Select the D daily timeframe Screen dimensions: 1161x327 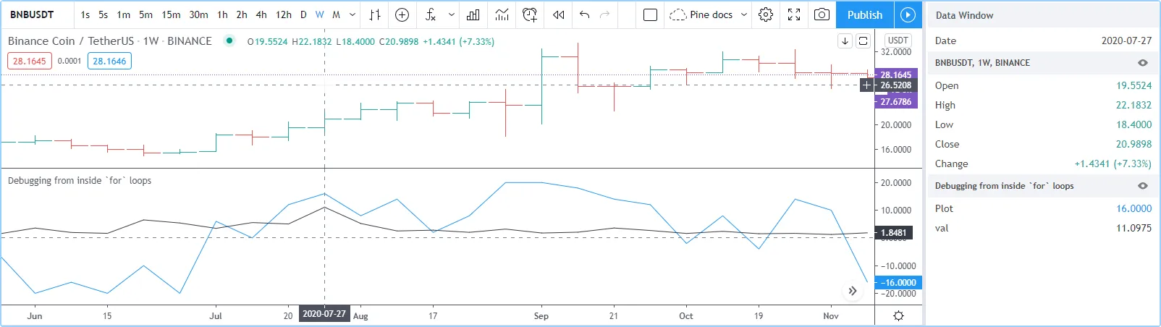pyautogui.click(x=303, y=14)
